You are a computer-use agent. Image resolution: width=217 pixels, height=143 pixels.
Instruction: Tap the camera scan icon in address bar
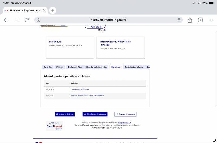pyautogui.click(x=38, y=20)
